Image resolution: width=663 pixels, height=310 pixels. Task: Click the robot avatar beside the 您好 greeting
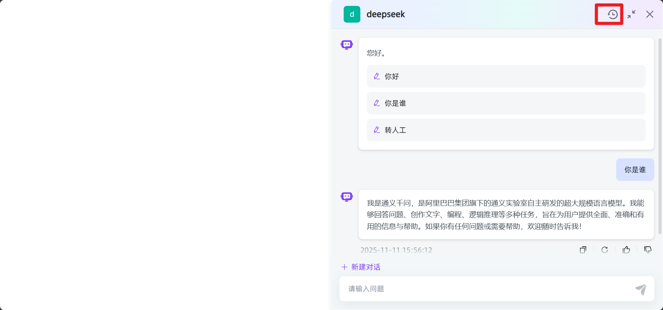pos(346,45)
